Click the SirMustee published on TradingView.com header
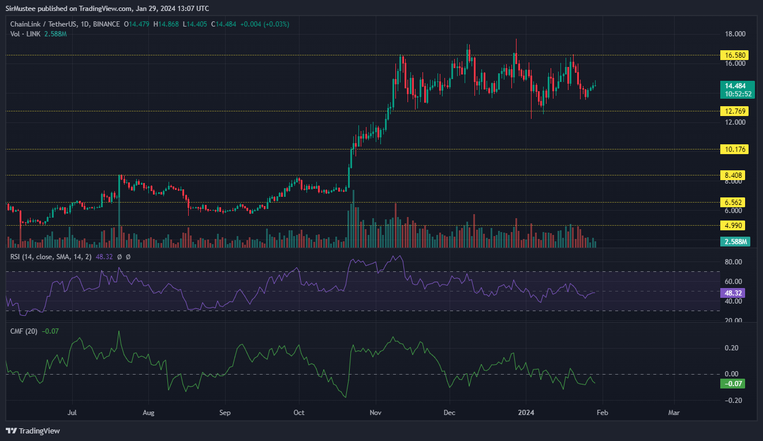 pos(107,9)
